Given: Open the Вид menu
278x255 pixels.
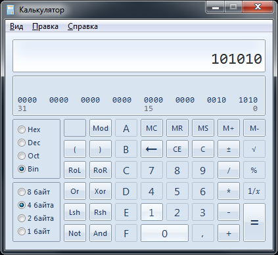Looking at the screenshot, I should pyautogui.click(x=16, y=26).
